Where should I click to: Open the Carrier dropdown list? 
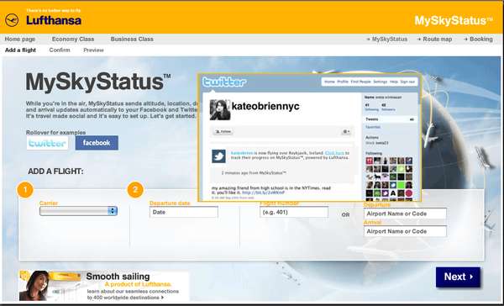(x=78, y=211)
